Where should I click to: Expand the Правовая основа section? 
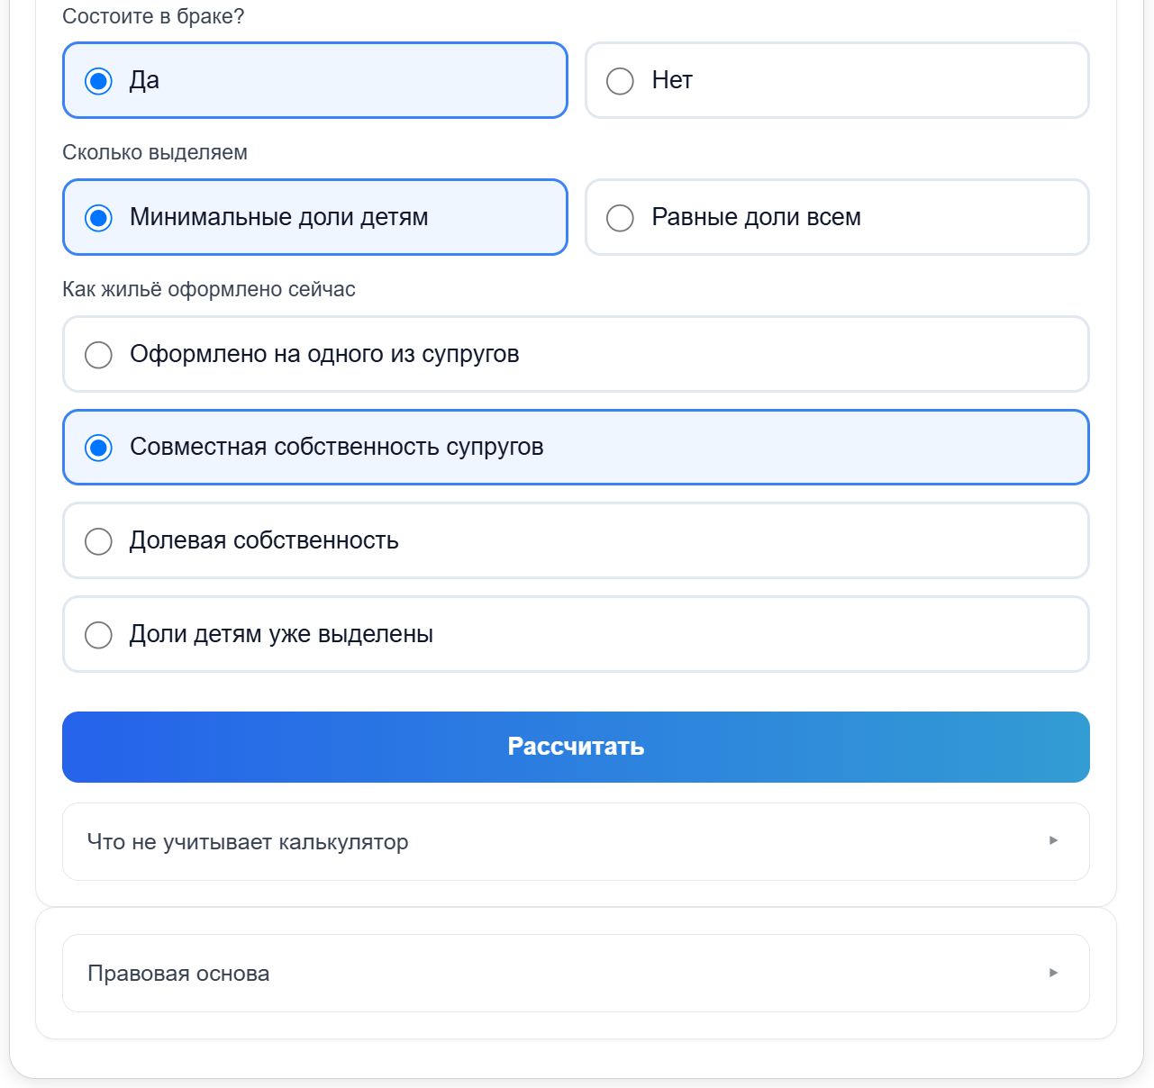pos(576,973)
